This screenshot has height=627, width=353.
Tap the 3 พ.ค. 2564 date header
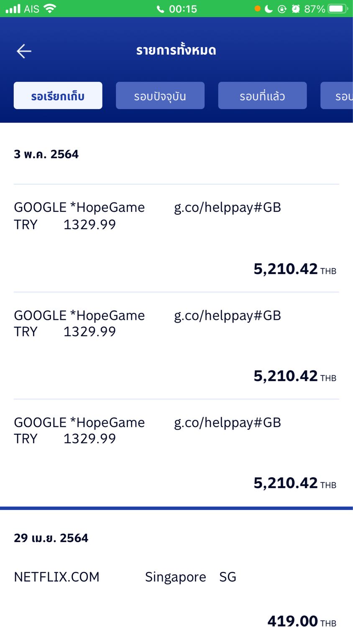(46, 154)
